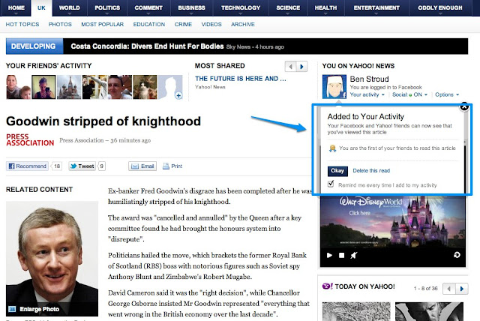The height and width of the screenshot is (321, 480).
Task: Click the friend avatar taking mirror selfie
Action: (x=43, y=87)
